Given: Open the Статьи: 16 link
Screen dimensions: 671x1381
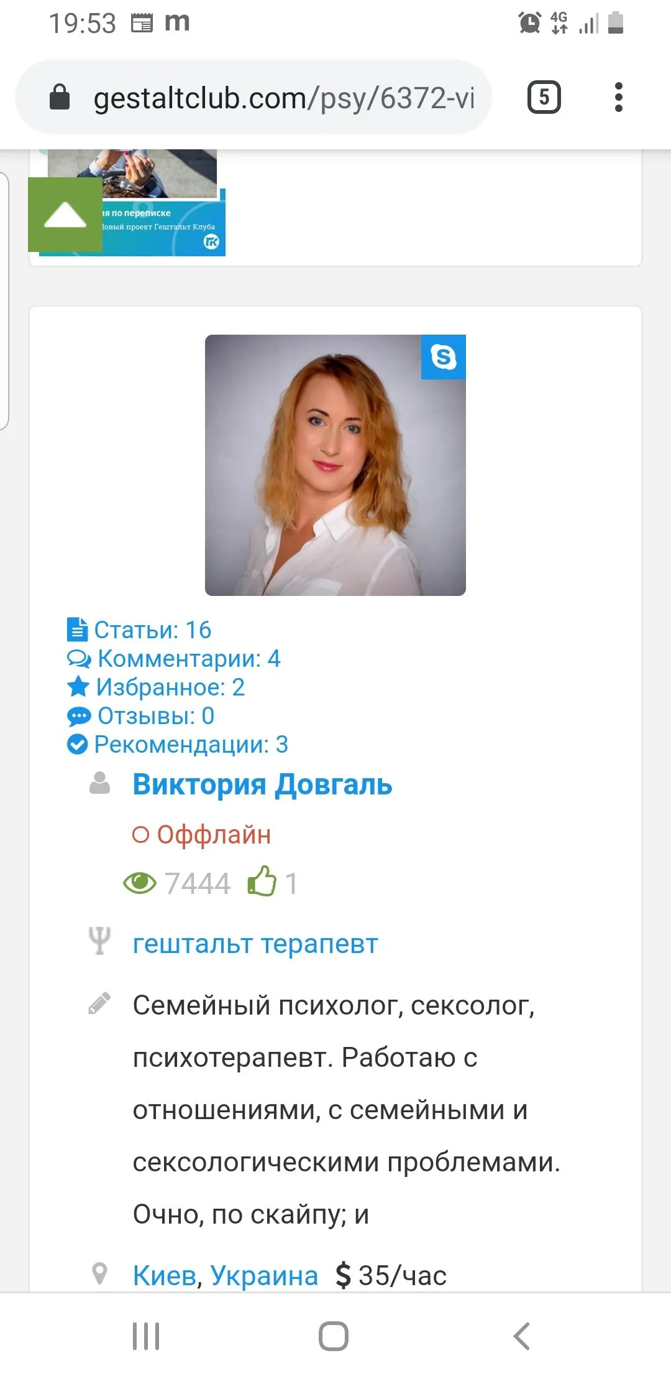Looking at the screenshot, I should pos(139,630).
